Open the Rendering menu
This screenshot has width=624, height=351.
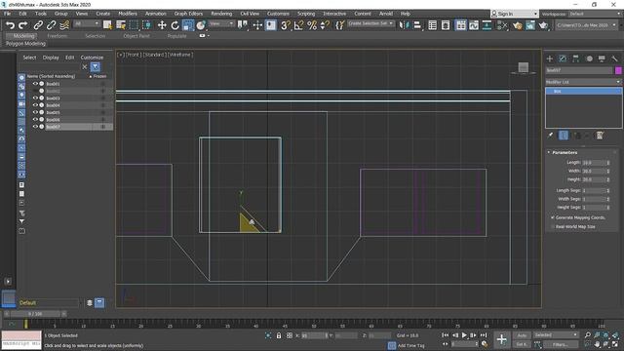click(221, 14)
